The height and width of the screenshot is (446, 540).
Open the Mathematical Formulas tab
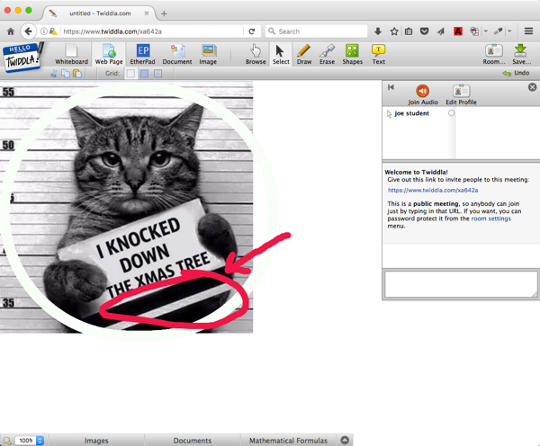tap(289, 441)
